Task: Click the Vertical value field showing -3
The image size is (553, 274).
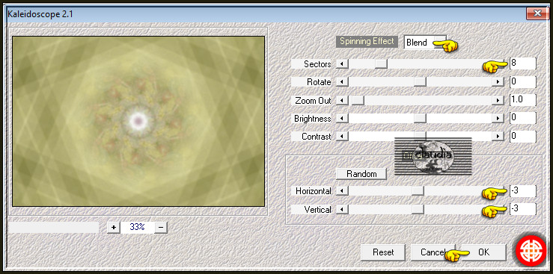Action: click(522, 209)
